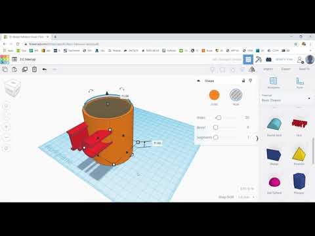This screenshot has height=236, width=315.
Task: Open the design list dashboard icon
Action: coord(14,59)
